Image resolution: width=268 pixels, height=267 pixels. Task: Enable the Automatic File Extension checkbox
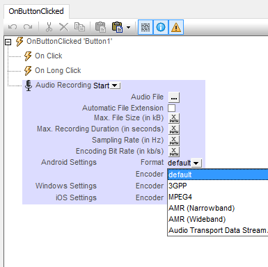(171, 108)
